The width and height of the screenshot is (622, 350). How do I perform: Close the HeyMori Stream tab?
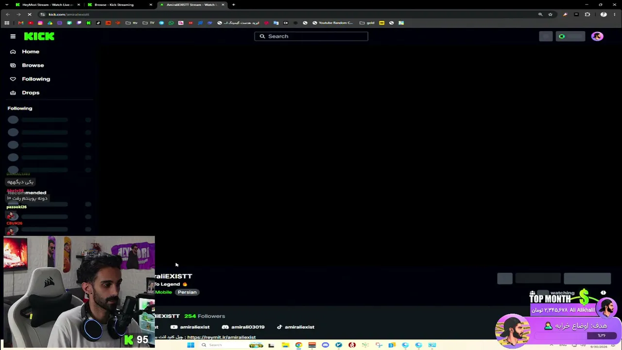[79, 5]
